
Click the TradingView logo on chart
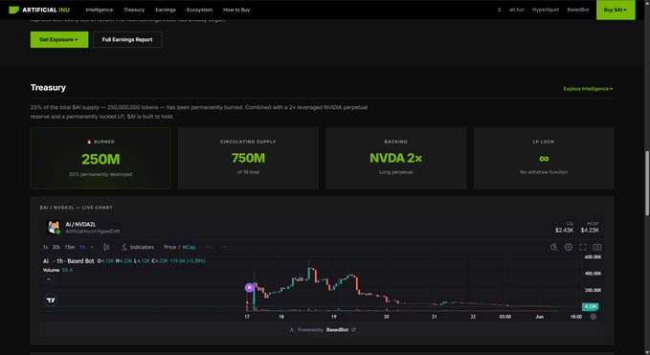[x=51, y=300]
